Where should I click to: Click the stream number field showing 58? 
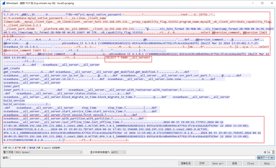click(269, 152)
